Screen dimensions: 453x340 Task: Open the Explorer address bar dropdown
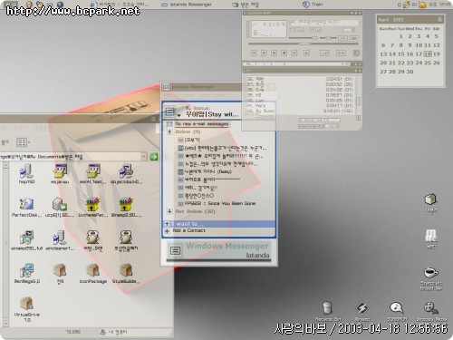144,157
